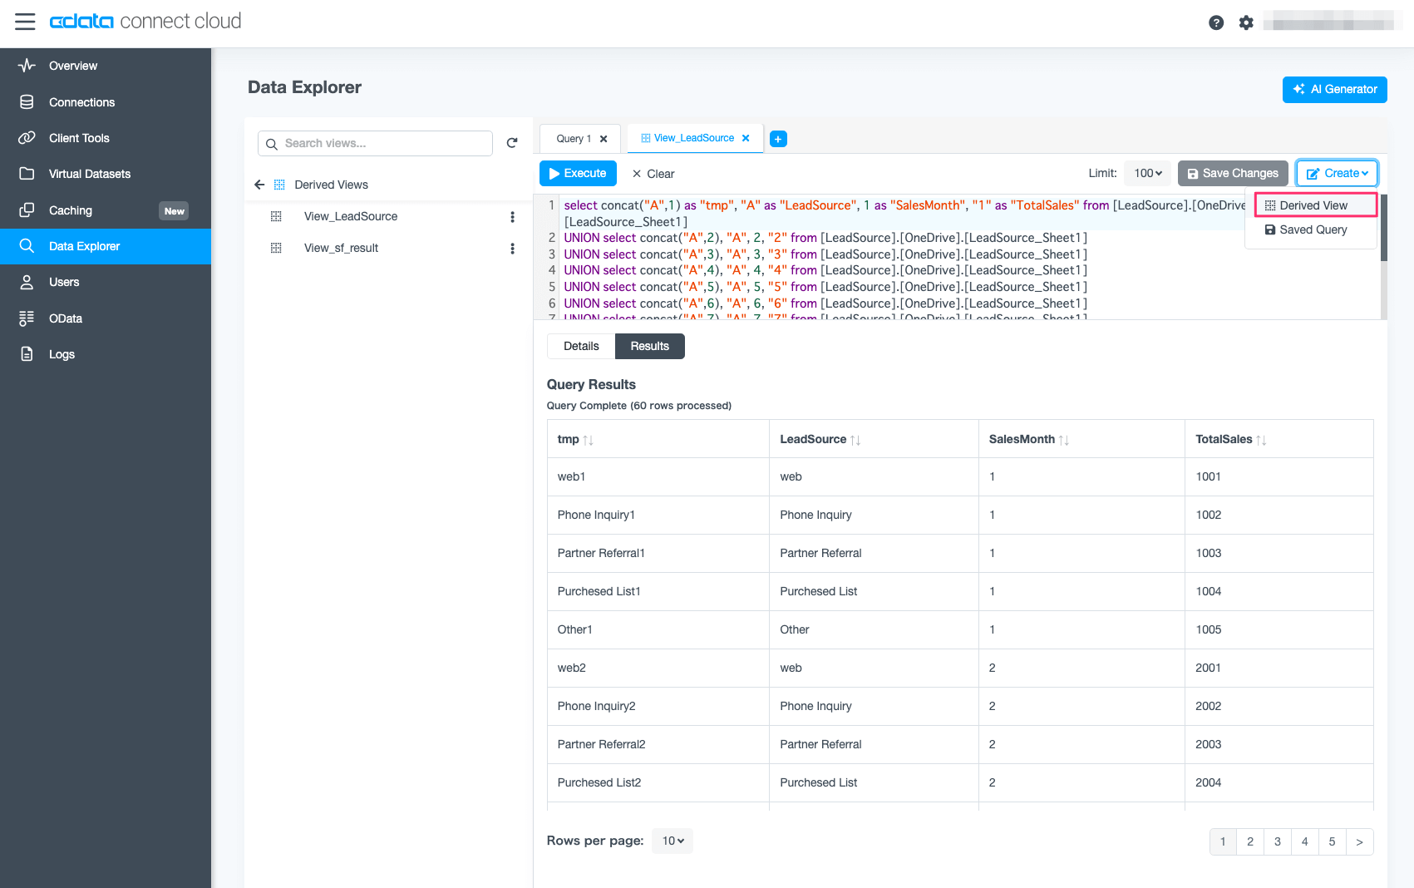Open options menu for View_sf_result

tap(512, 249)
